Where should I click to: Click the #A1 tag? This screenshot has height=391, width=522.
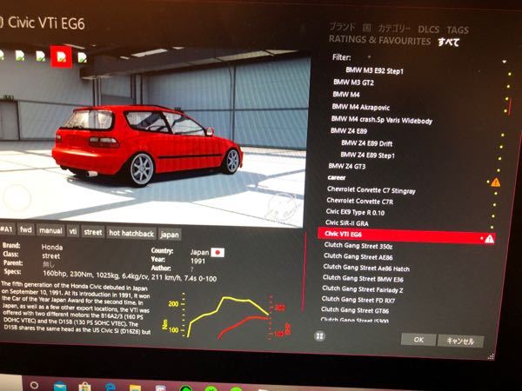(6, 229)
